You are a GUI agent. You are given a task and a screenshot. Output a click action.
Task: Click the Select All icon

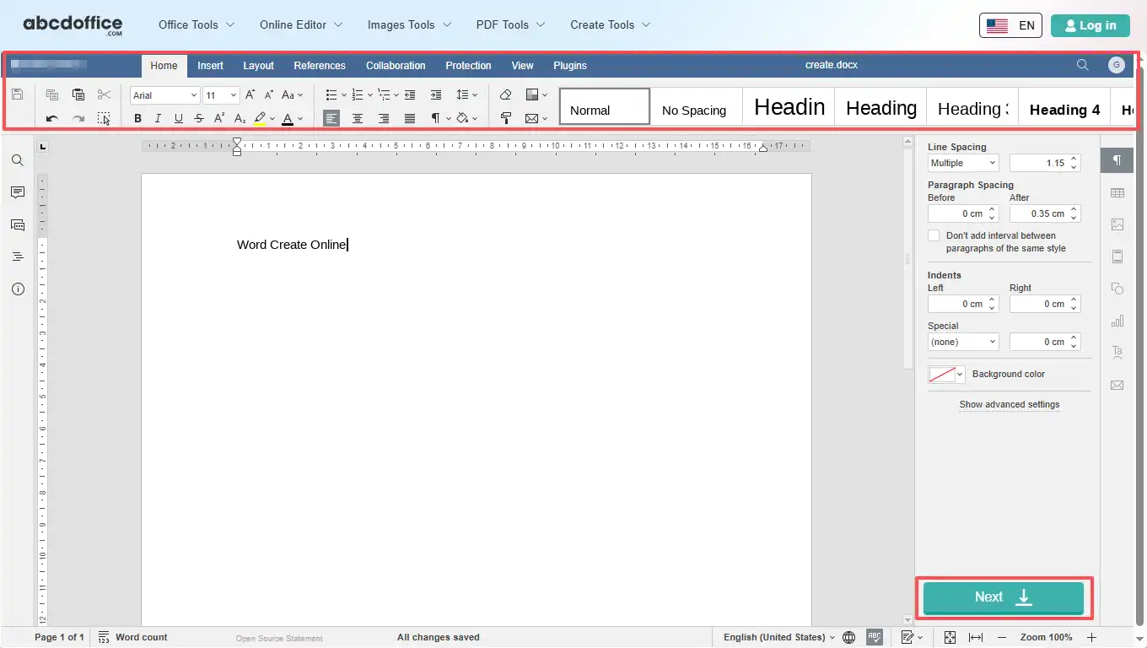click(x=104, y=118)
